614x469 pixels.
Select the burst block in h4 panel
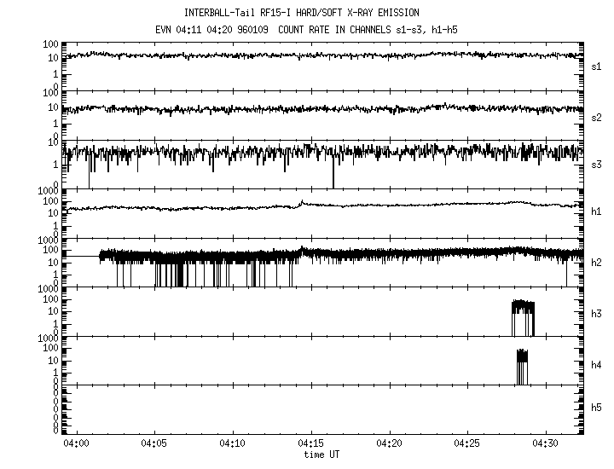522,367
